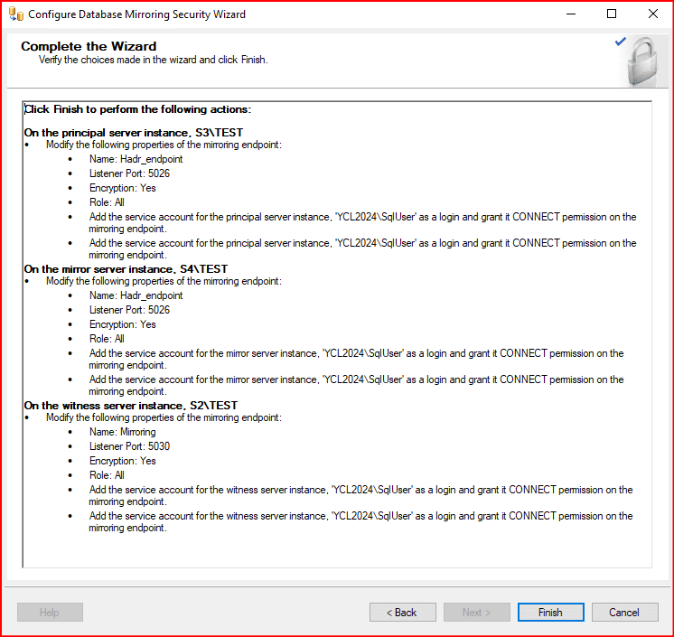
Task: Click 'Listener Port: 5026' under principal server
Action: coord(129,173)
